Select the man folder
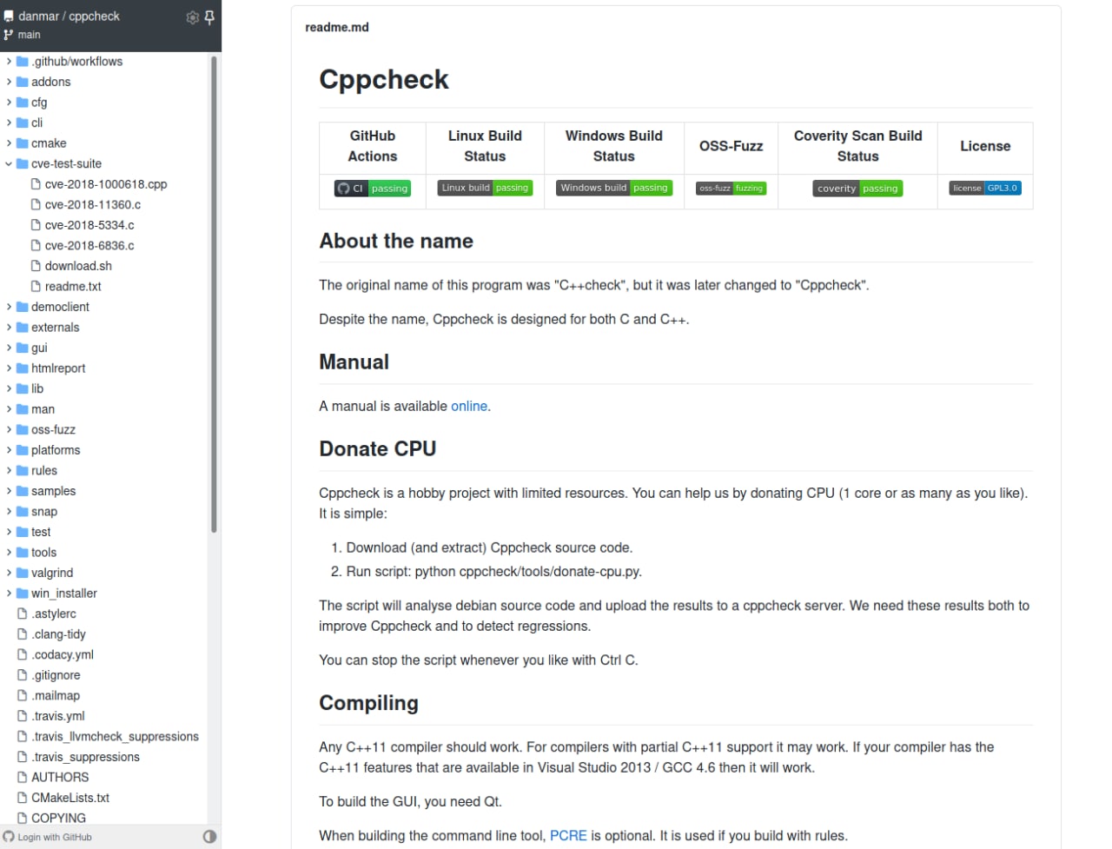The image size is (1112, 849). click(x=43, y=409)
